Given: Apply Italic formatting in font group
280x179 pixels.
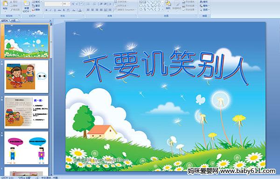Looking at the screenshot, I should coord(50,10).
